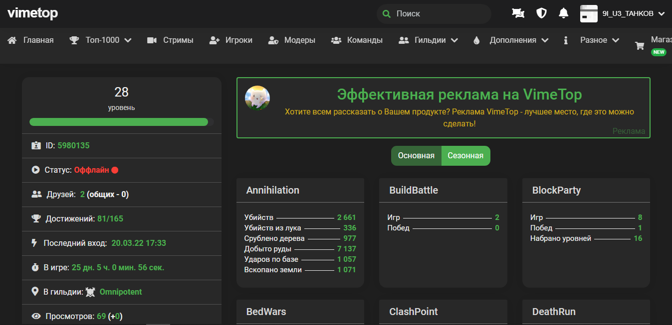
Task: Click the trophy icon beside Топ-1000
Action: tap(74, 40)
